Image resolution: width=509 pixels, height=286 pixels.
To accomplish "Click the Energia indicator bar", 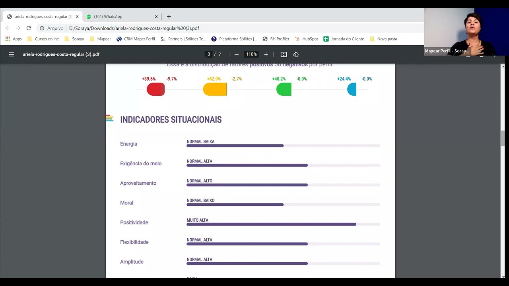I will 284,146.
